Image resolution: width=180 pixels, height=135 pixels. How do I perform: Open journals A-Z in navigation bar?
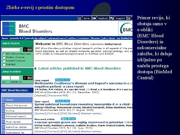[17, 38]
